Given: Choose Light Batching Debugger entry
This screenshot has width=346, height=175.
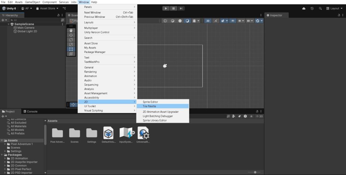Looking at the screenshot, I should click(163, 116).
